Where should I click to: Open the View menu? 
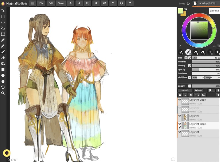(61, 3)
